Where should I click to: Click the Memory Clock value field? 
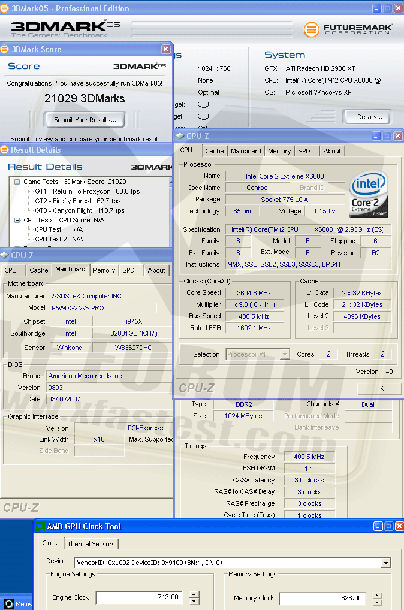pos(321,599)
